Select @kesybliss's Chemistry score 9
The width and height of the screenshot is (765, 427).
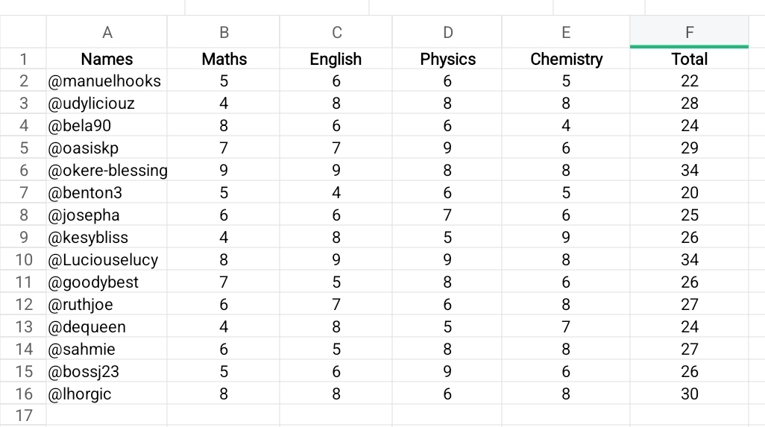tap(566, 238)
